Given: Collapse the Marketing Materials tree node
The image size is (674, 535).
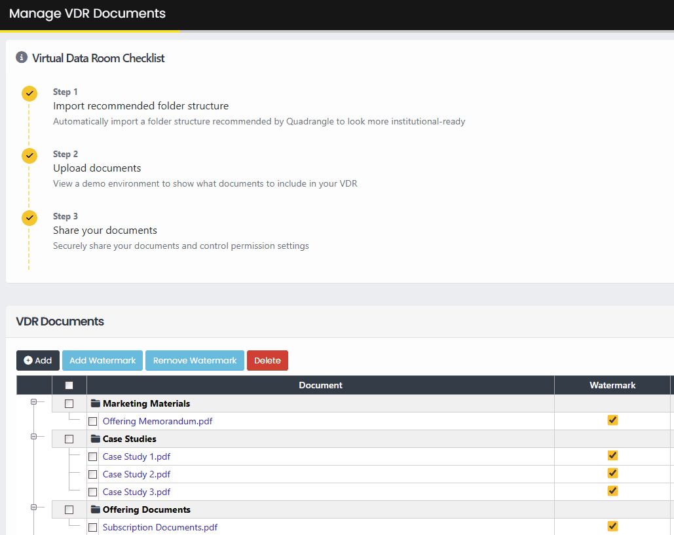Looking at the screenshot, I should click(x=33, y=402).
